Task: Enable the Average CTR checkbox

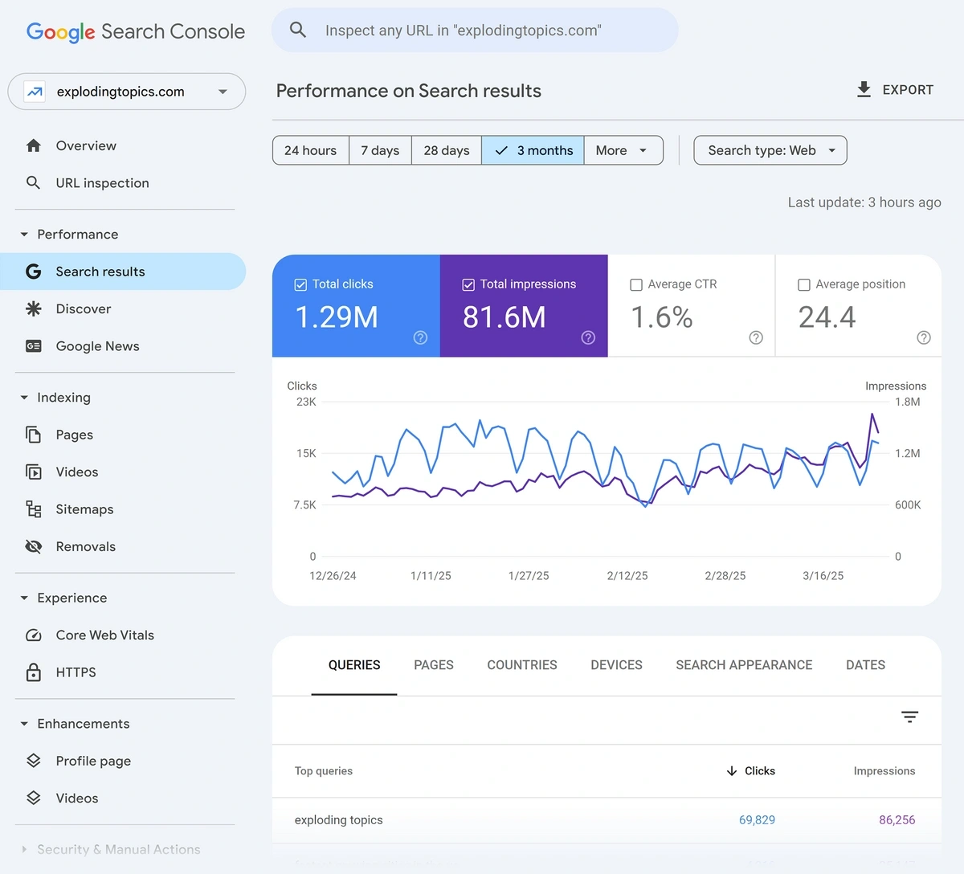Action: pos(636,284)
